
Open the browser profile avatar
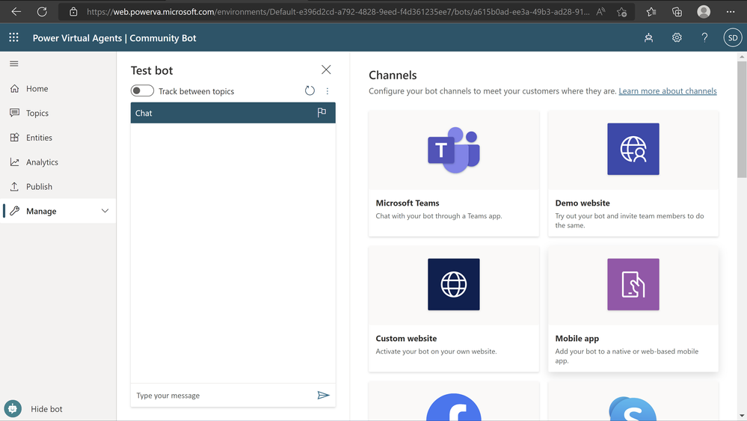[704, 12]
